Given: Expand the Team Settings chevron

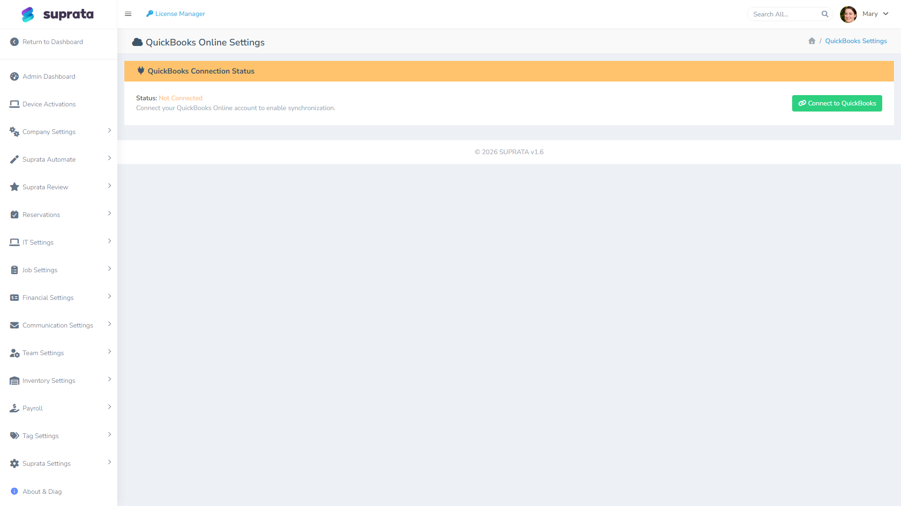Looking at the screenshot, I should 109,351.
